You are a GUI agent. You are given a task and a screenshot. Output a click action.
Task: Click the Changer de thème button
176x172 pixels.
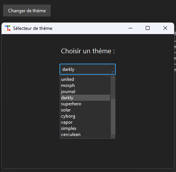point(27,11)
